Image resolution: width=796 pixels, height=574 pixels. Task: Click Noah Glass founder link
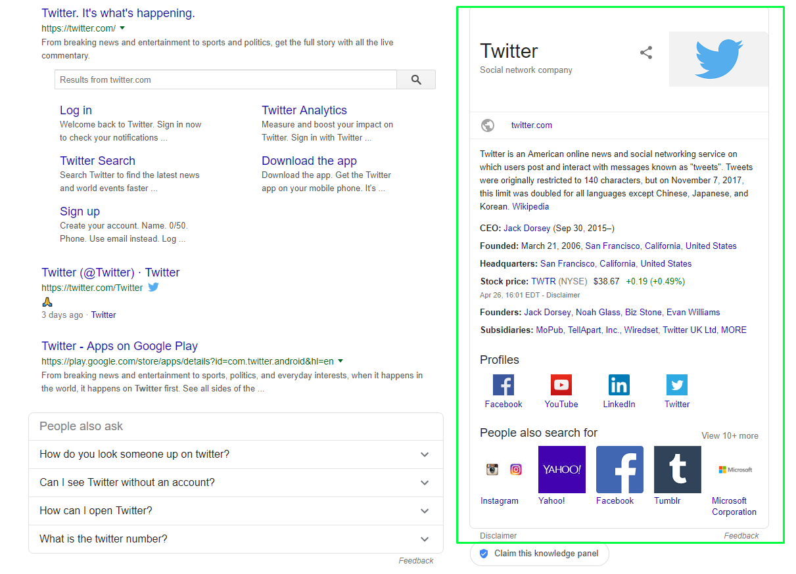[598, 313]
